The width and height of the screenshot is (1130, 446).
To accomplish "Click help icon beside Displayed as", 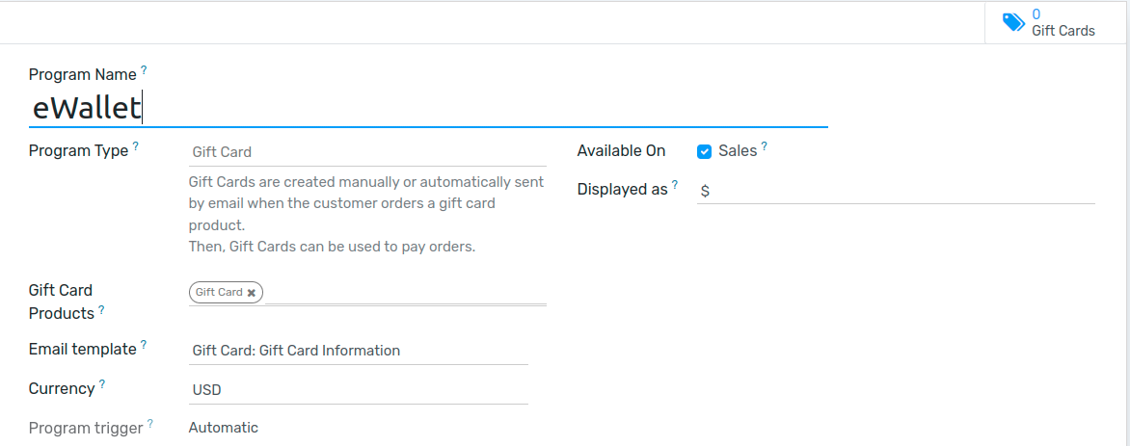I will point(675,184).
